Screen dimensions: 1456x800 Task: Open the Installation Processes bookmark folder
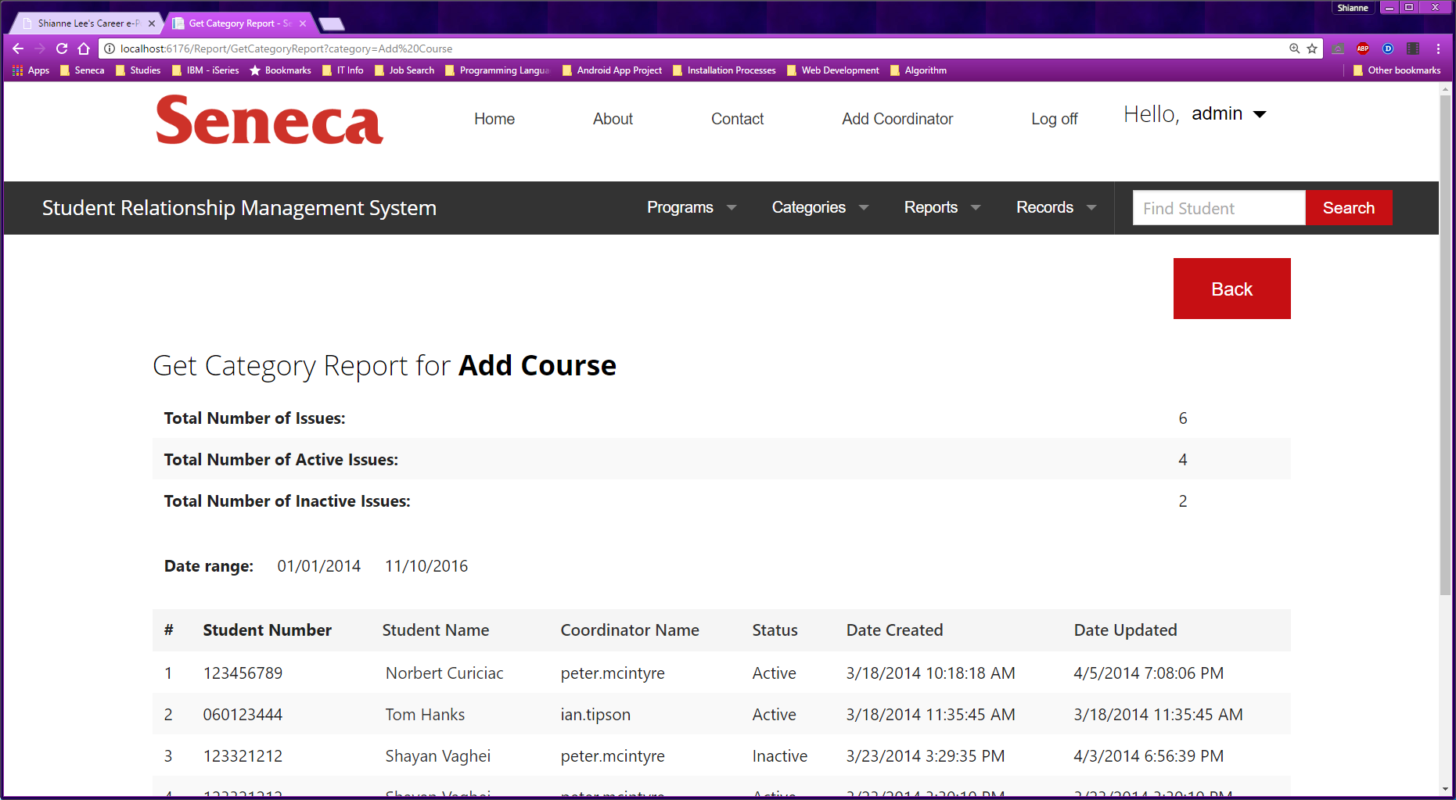pos(724,70)
